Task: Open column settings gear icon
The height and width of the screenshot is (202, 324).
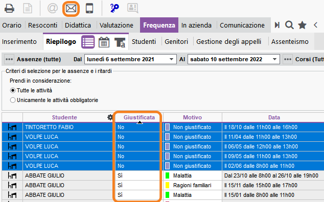Action: pyautogui.click(x=110, y=117)
